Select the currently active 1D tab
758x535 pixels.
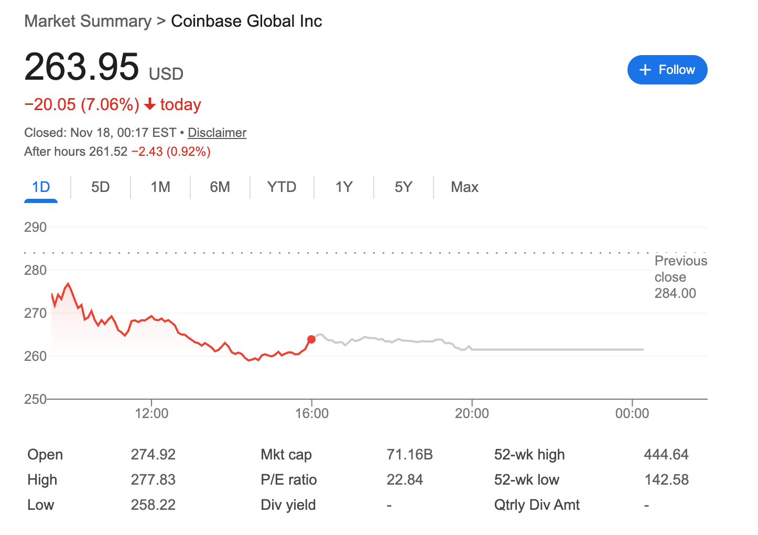tap(40, 187)
